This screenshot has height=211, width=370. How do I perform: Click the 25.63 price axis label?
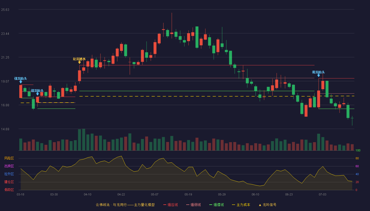5,10
